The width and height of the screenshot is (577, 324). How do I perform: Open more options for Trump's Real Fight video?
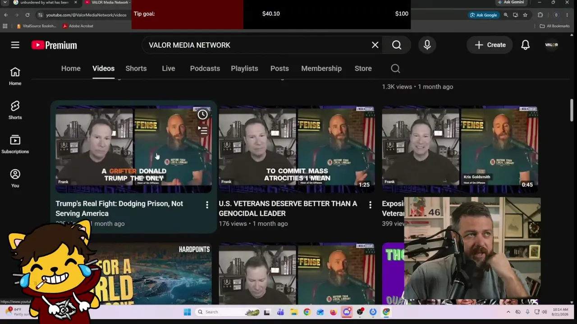[207, 205]
